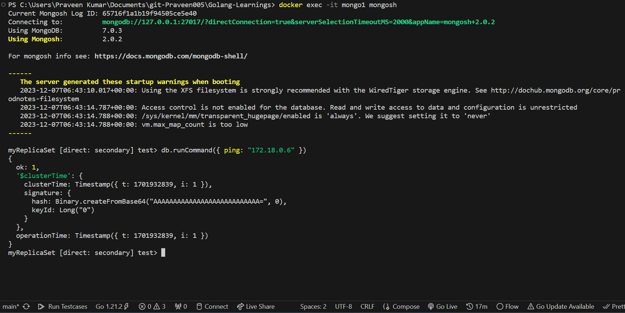
Task: Start a Live Share session
Action: click(256, 307)
